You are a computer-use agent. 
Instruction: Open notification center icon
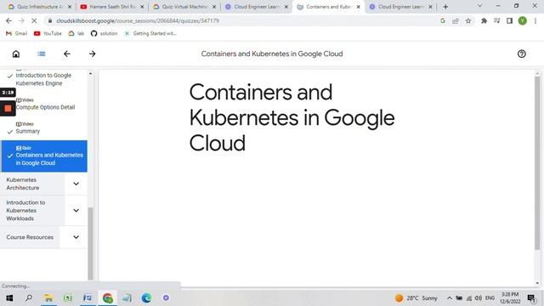pyautogui.click(x=531, y=298)
